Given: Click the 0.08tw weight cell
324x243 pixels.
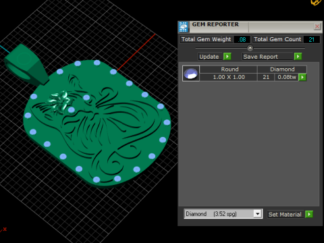Looking at the screenshot, I should [x=286, y=77].
